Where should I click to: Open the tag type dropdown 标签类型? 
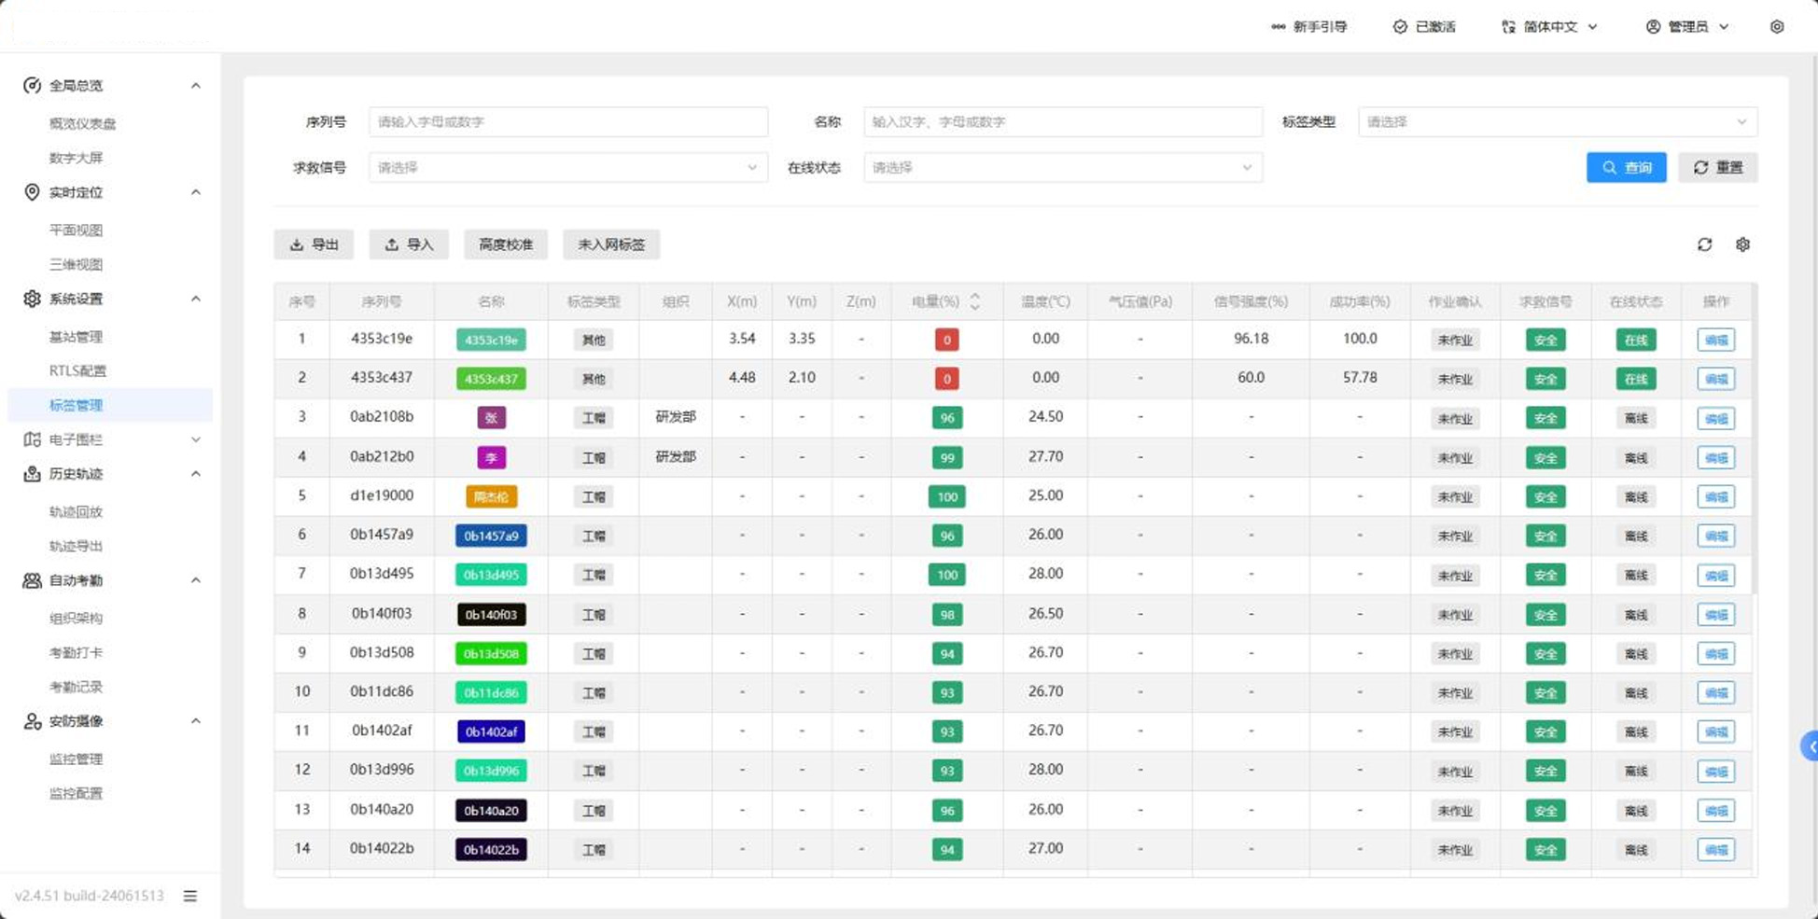(x=1557, y=122)
